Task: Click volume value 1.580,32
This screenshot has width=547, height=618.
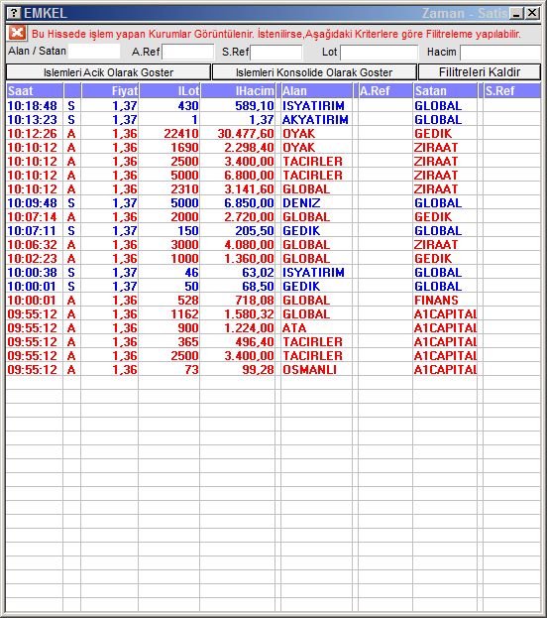Action: pyautogui.click(x=250, y=314)
